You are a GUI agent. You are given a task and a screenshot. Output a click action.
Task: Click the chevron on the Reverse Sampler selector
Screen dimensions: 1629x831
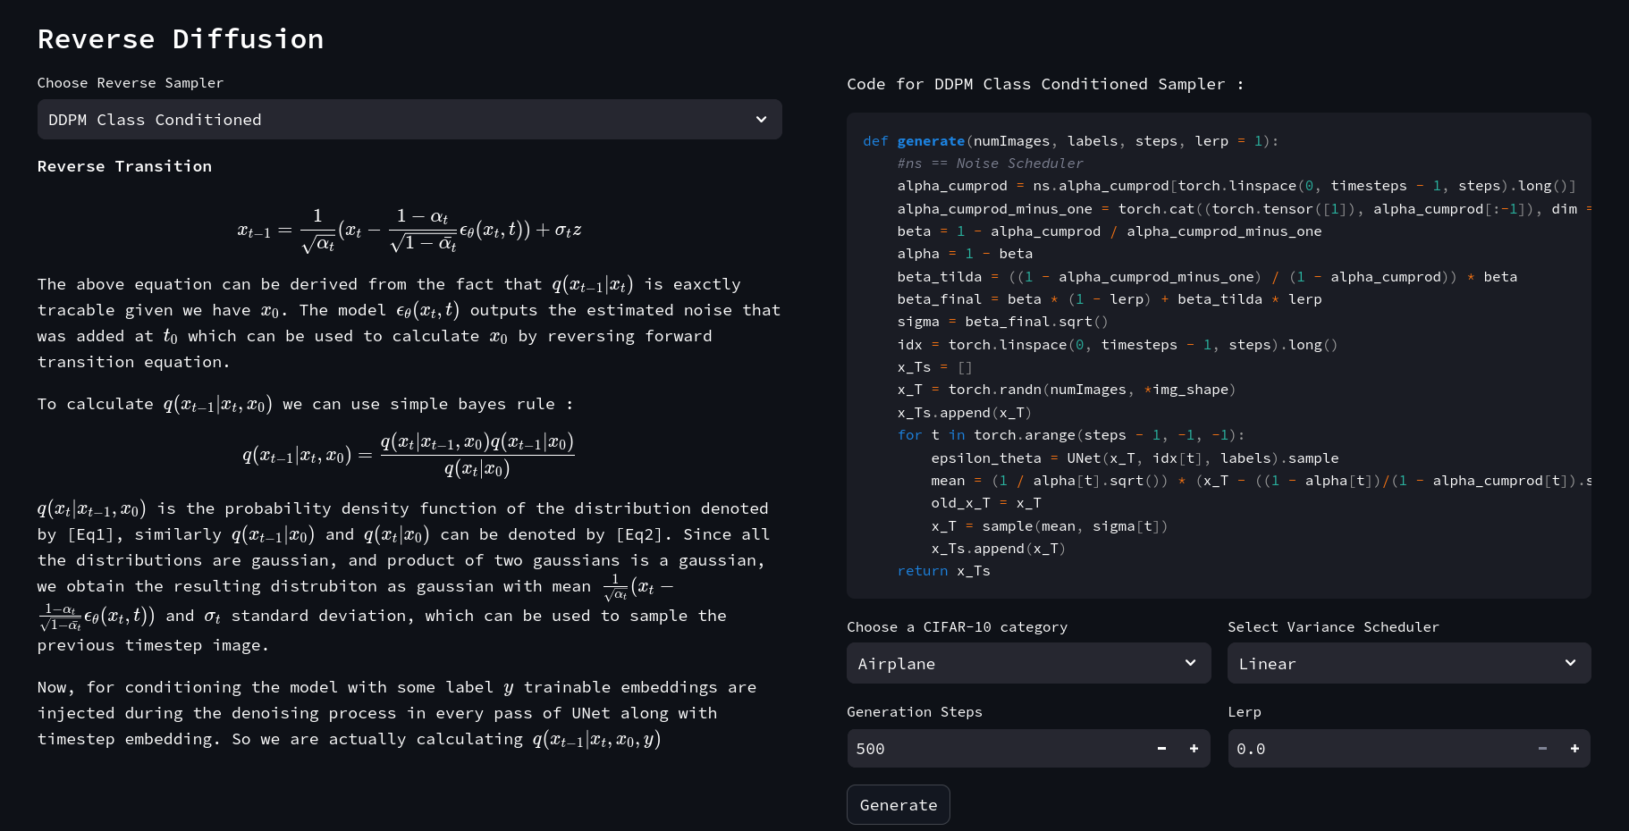[x=761, y=120]
